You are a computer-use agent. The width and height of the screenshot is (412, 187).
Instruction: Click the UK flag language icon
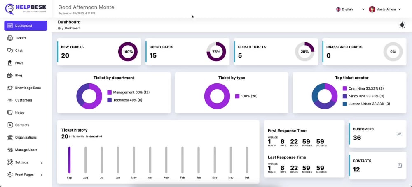(338, 9)
